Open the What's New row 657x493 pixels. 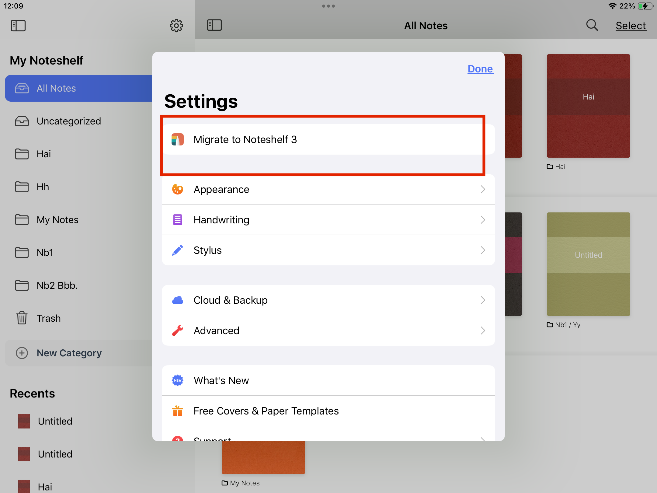(x=328, y=380)
